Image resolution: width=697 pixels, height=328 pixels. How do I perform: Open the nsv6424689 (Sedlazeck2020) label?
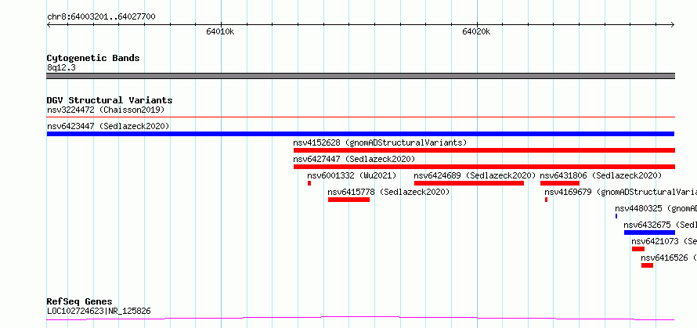point(475,175)
